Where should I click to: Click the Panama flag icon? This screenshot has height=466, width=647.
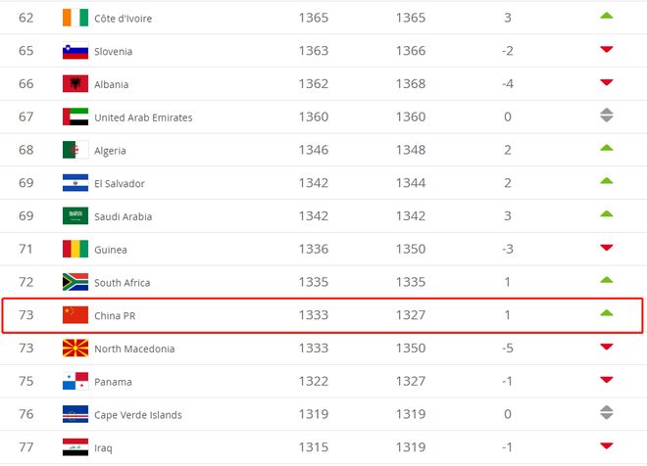pyautogui.click(x=75, y=381)
